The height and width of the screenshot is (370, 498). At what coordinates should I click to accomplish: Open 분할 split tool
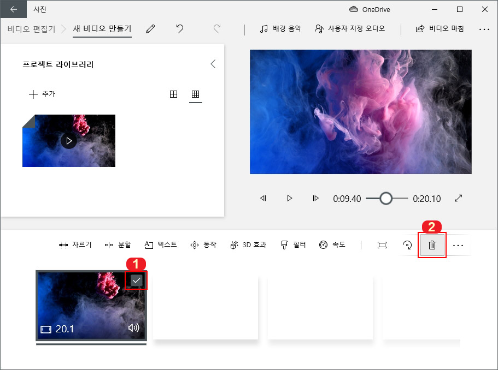coord(118,245)
